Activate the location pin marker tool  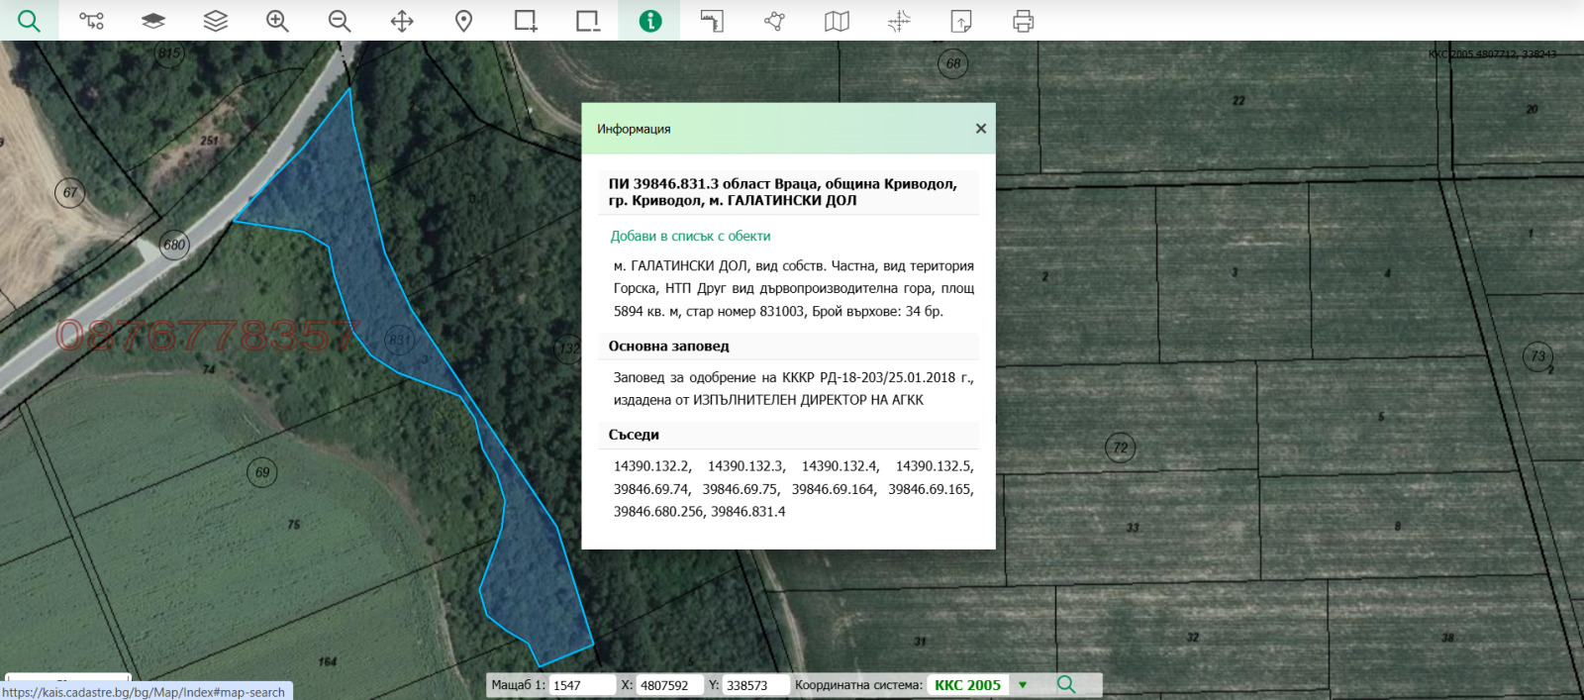pos(463,21)
